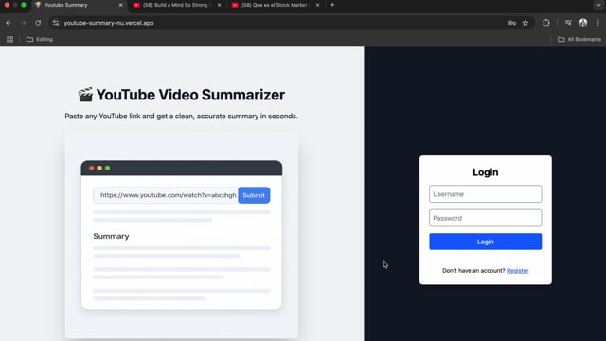
Task: Reload the page with the refresh icon
Action: click(38, 23)
